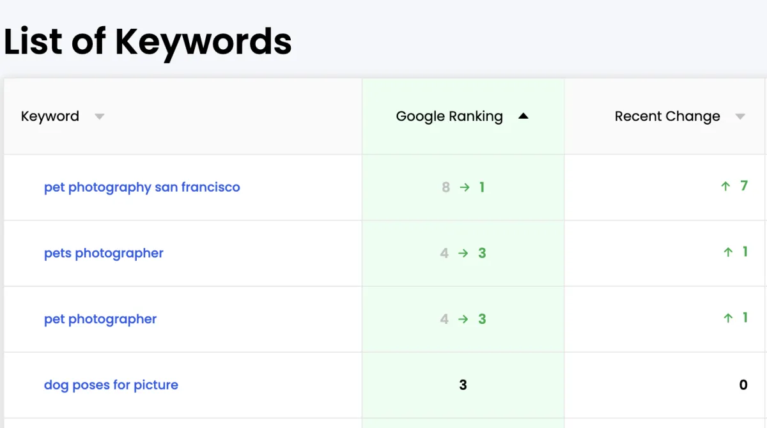Click the 'pet photographer' keyword link

point(100,319)
